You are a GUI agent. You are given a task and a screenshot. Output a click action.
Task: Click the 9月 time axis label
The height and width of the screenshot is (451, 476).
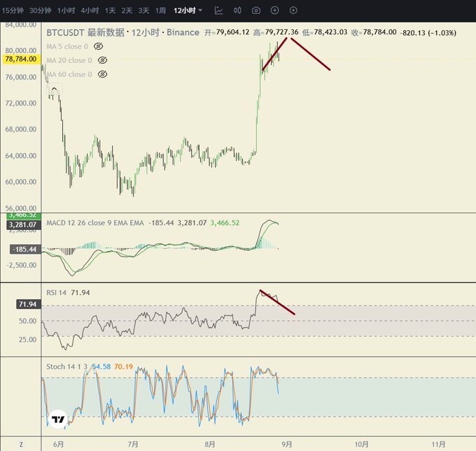286,444
